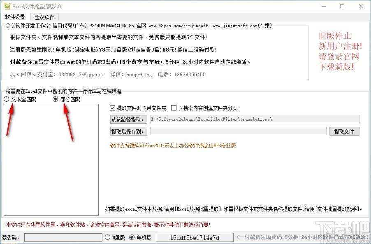Click the orange office2007 support notice text

[173, 145]
